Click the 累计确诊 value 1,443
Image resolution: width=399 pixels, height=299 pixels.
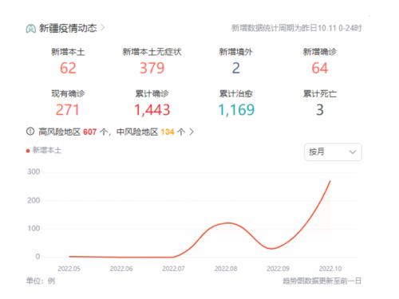[152, 110]
